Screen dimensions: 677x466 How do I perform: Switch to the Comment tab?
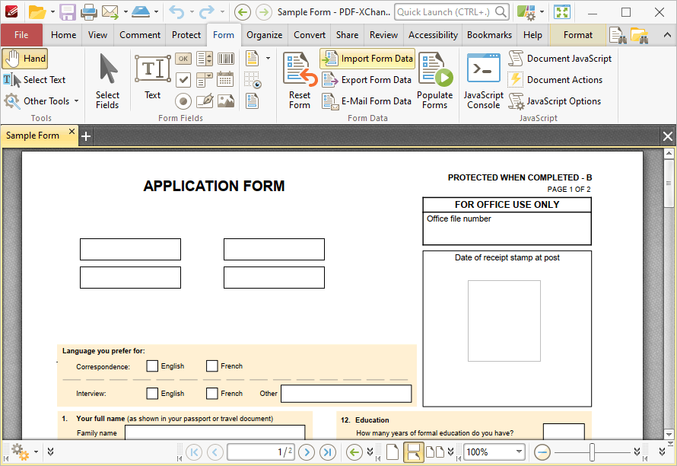(x=140, y=35)
